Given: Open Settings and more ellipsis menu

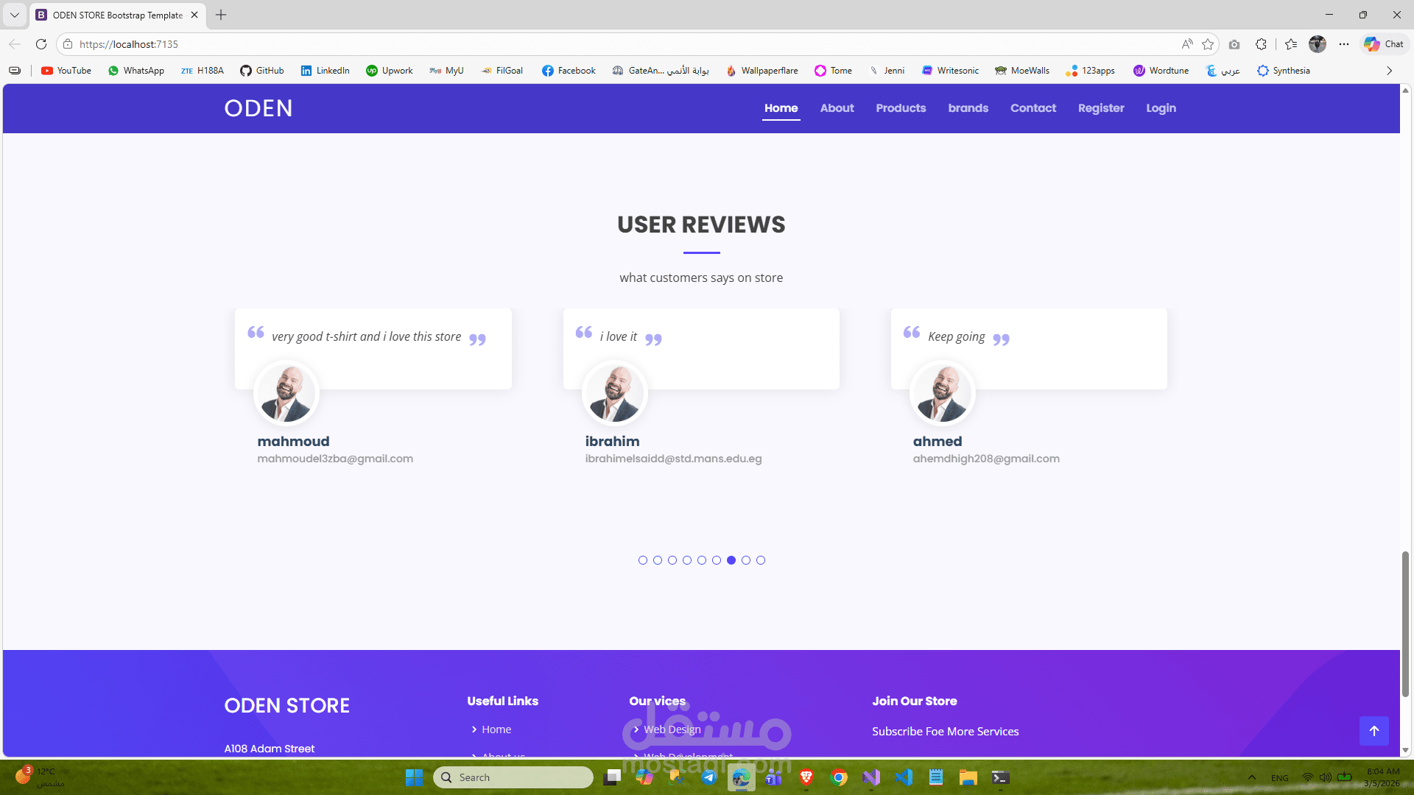Looking at the screenshot, I should 1344,44.
